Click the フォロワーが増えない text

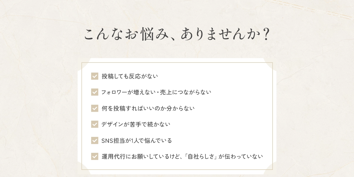(128, 92)
